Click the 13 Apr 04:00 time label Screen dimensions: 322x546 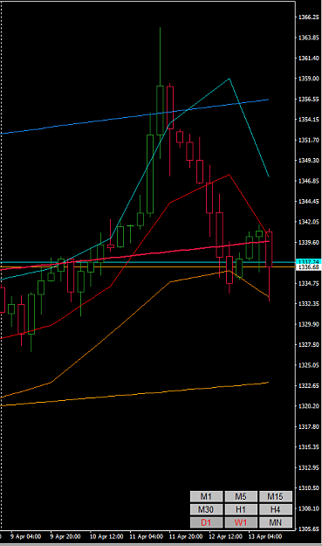coord(265,536)
